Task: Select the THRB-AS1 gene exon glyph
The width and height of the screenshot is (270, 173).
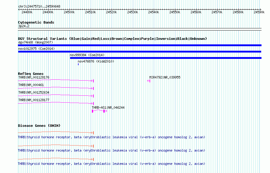Action: pos(100,111)
